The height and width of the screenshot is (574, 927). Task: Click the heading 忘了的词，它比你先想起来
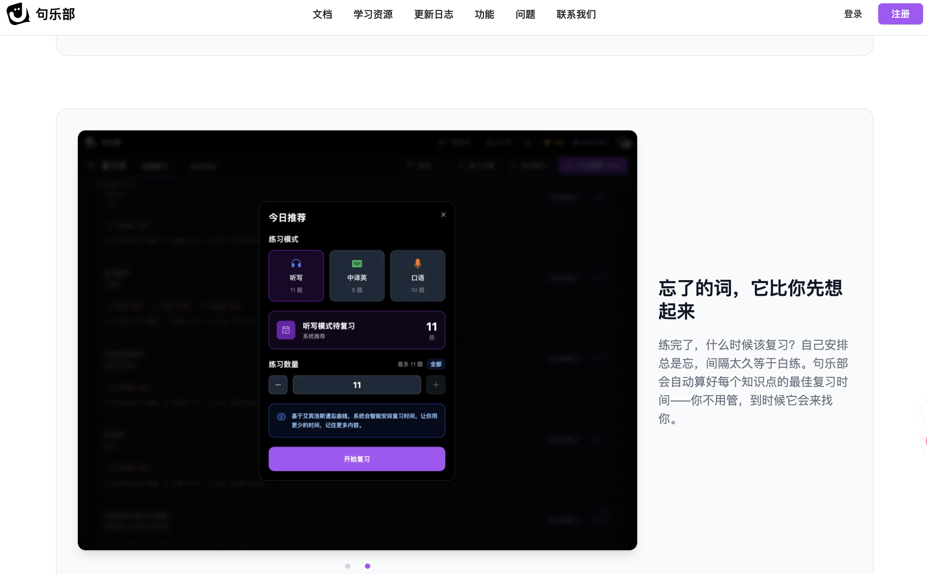750,300
